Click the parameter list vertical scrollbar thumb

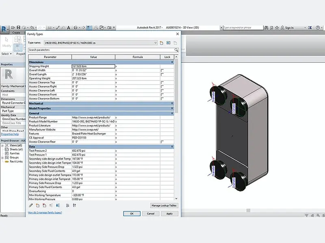click(176, 86)
